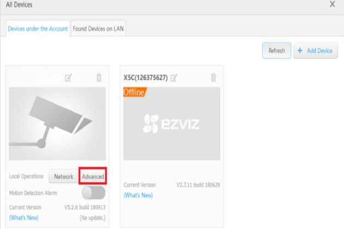344x229 pixels.
Task: Click the gray camera preview thumbnail
Action: [x=57, y=123]
